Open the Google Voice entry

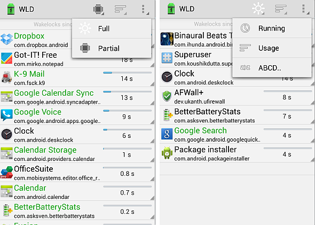[77, 115]
